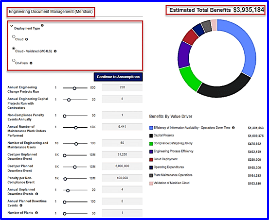The width and height of the screenshot is (269, 220).
Task: Click Annual Engineering Capital Projects slider handle
Action: 69,100
